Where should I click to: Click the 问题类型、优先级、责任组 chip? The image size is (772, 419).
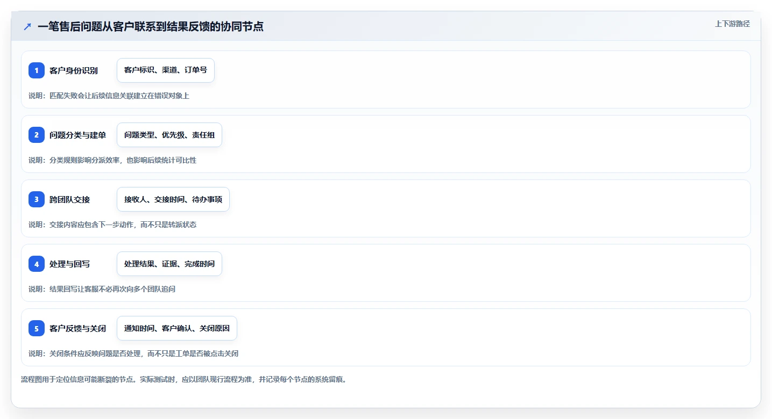[x=169, y=135]
